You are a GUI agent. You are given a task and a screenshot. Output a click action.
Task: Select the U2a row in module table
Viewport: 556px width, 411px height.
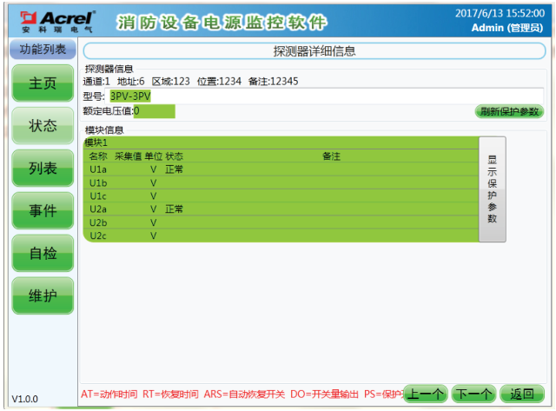click(x=278, y=209)
